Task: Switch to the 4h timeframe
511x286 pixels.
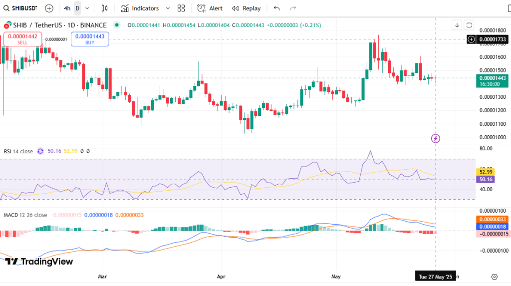Action: tap(67, 8)
